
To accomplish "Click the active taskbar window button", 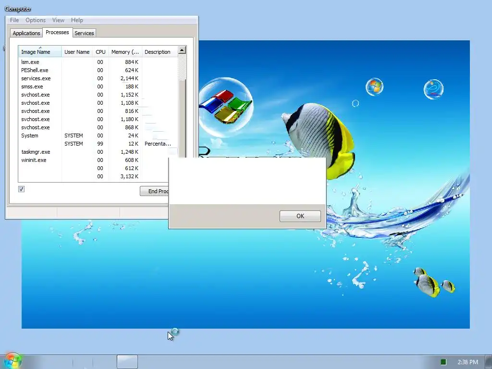I will click(x=127, y=362).
